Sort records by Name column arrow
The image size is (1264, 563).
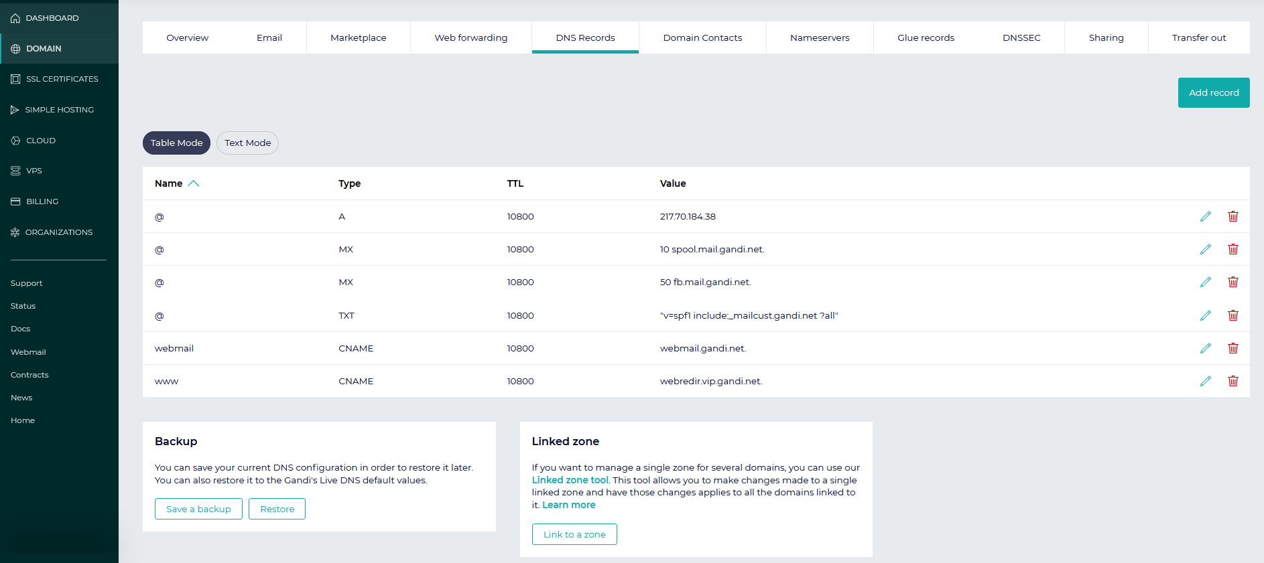(x=194, y=183)
